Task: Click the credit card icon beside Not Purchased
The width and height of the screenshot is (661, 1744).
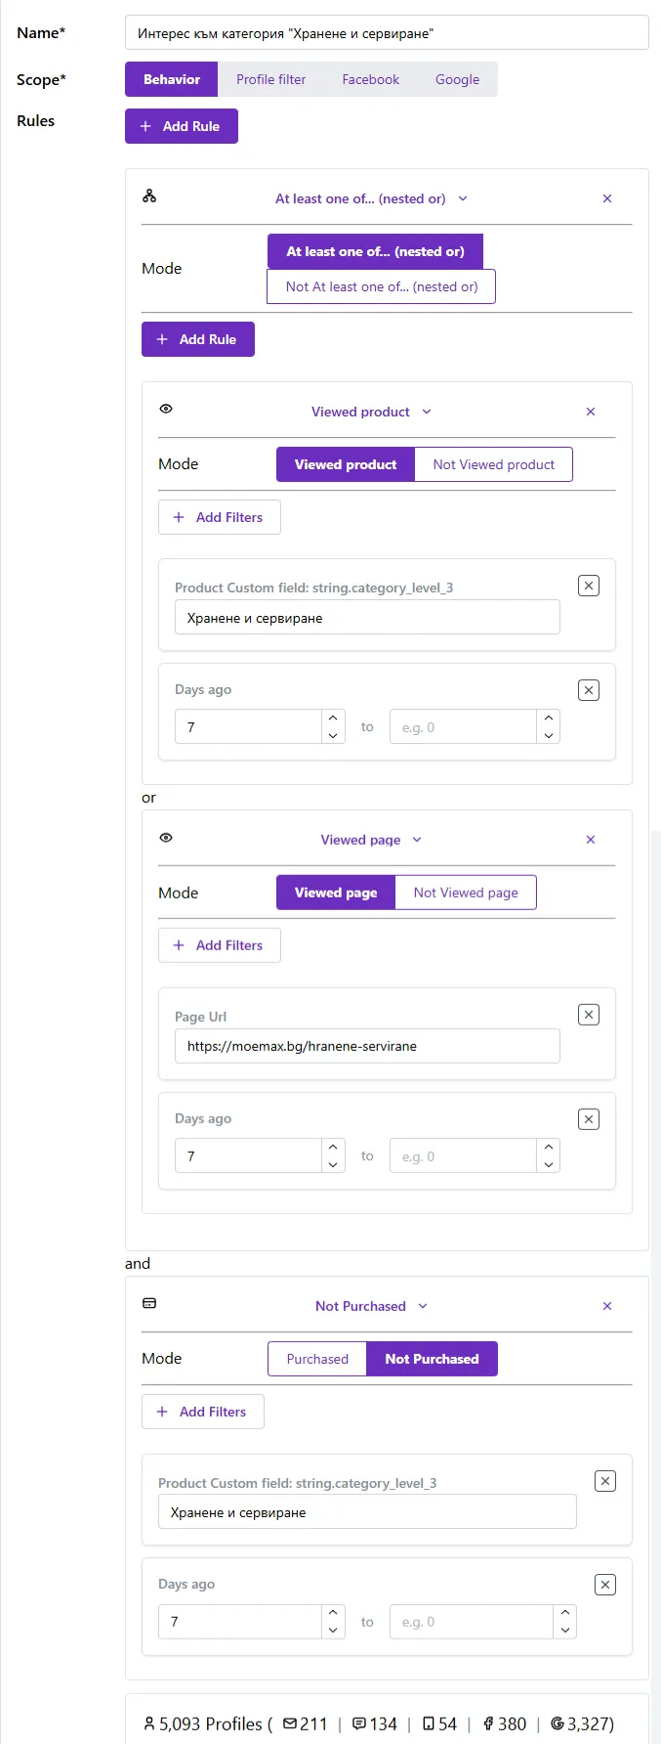Action: coord(149,1303)
